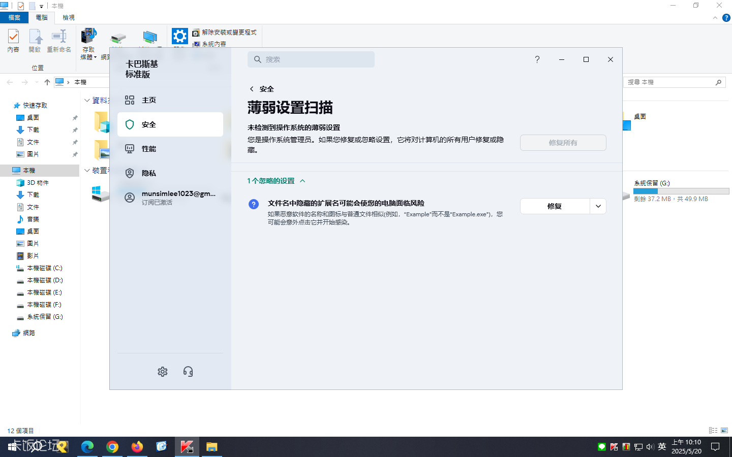Select 隐私 in Kaspersky sidebar
This screenshot has width=732, height=457.
point(170,173)
